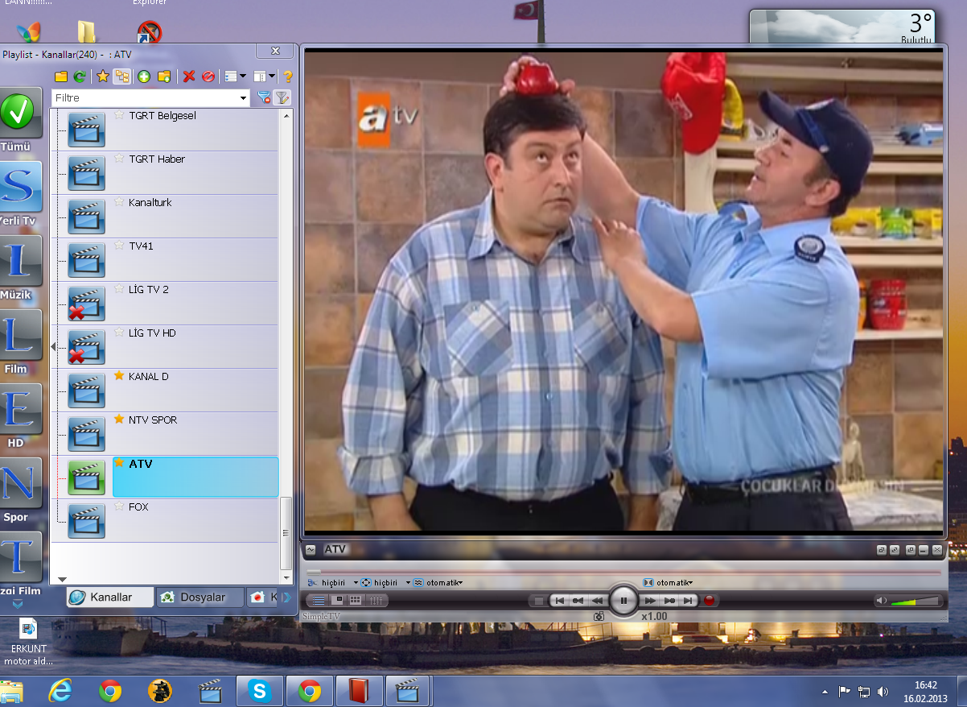Toggle favorite star for FOX

point(119,506)
